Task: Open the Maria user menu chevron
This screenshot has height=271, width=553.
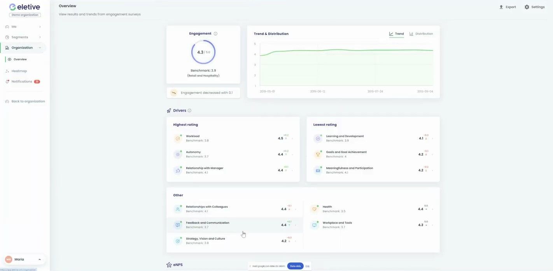Action: click(x=39, y=259)
